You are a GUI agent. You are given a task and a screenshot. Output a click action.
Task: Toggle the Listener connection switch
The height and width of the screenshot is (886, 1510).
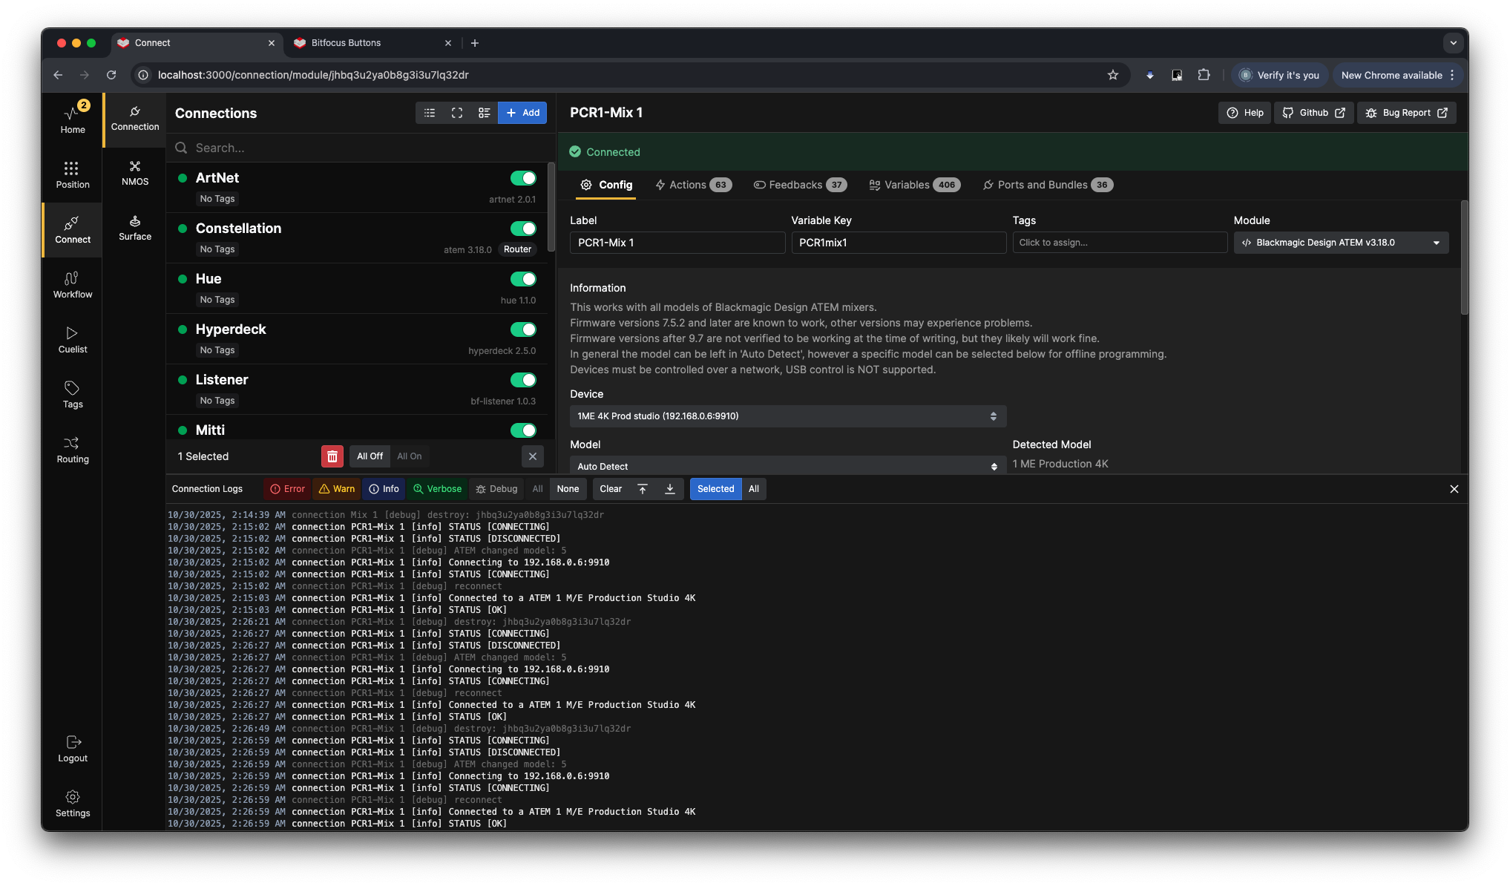[523, 380]
